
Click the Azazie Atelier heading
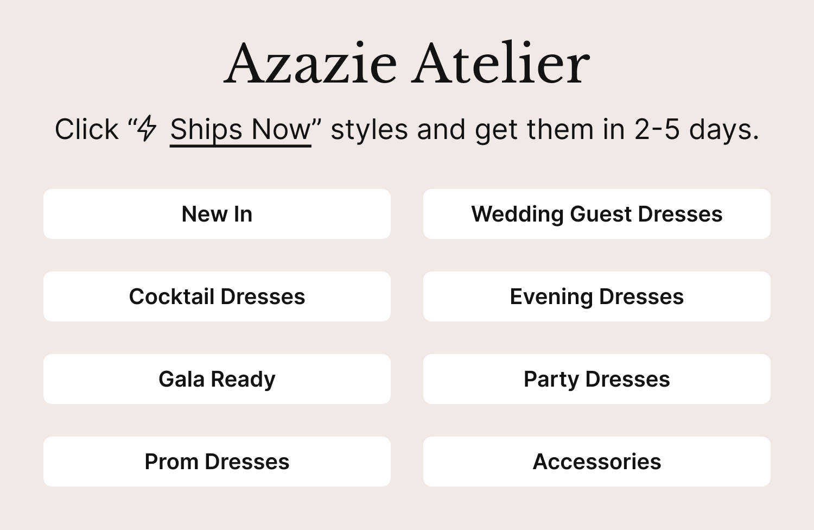406,63
